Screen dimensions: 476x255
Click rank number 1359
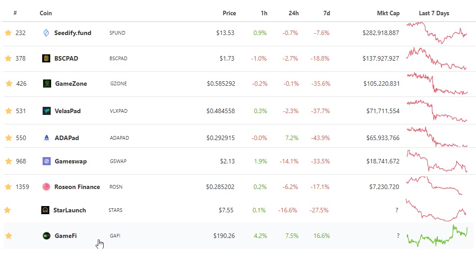tap(22, 187)
